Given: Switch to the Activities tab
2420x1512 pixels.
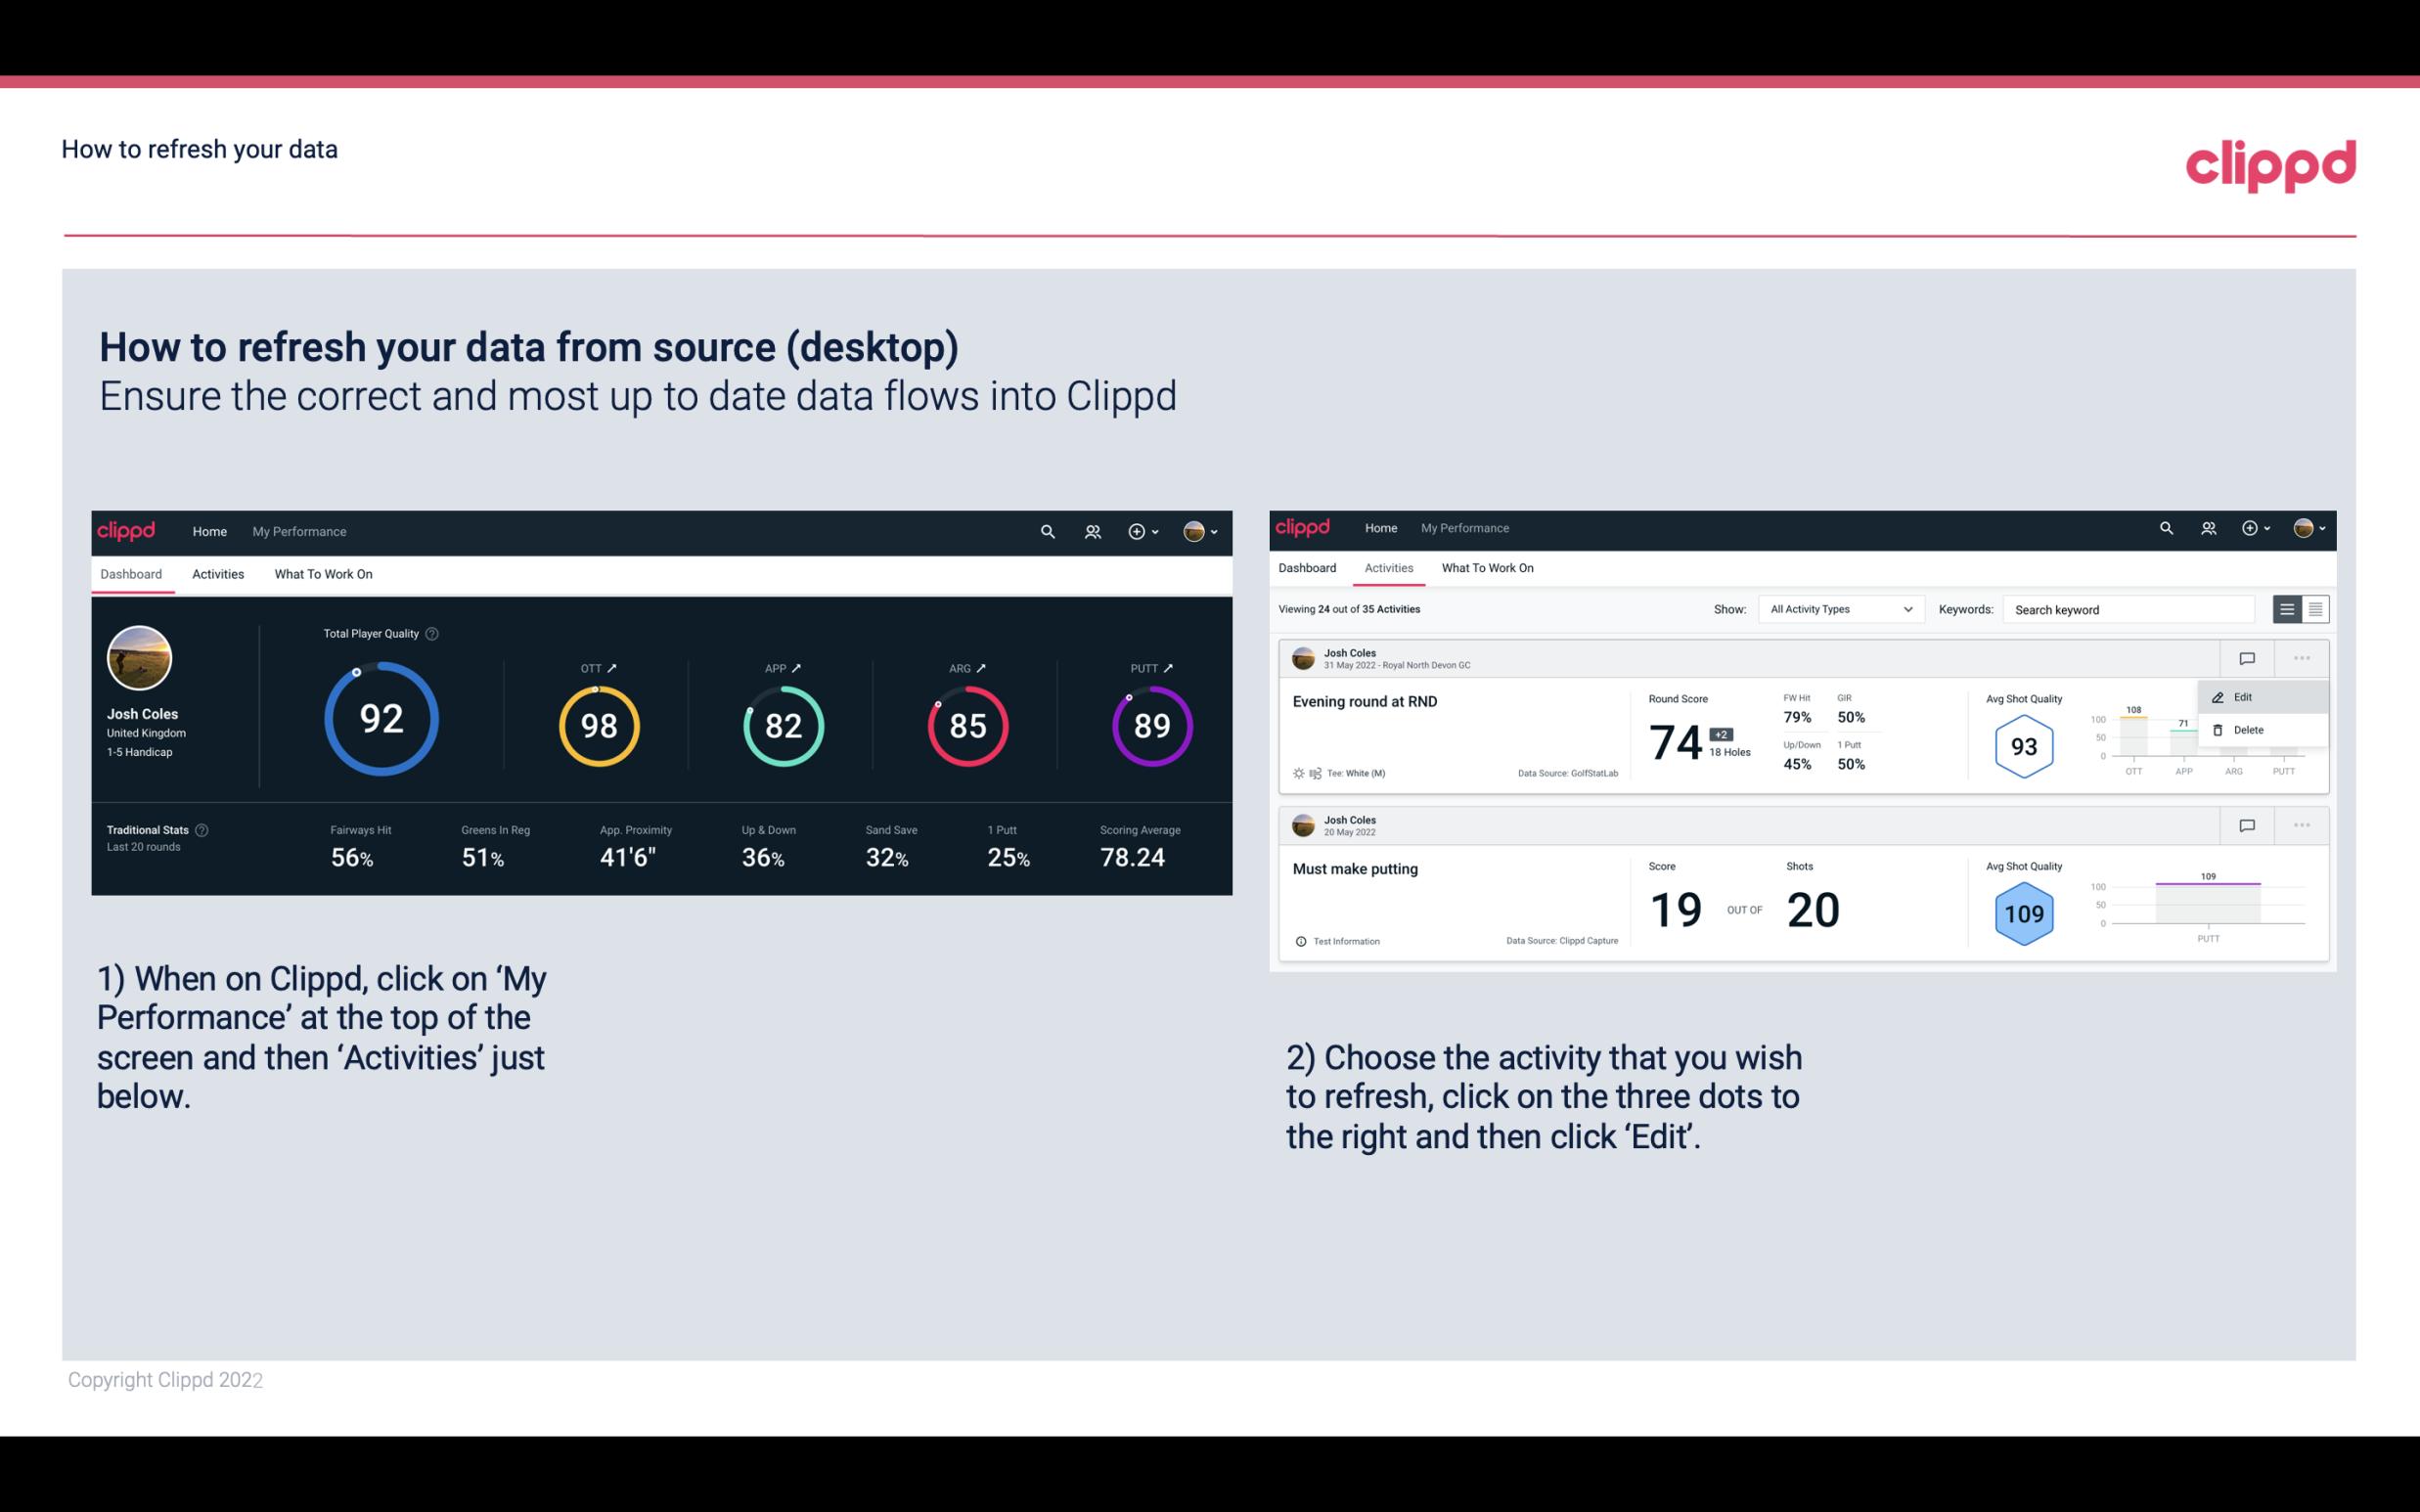Looking at the screenshot, I should point(218,573).
